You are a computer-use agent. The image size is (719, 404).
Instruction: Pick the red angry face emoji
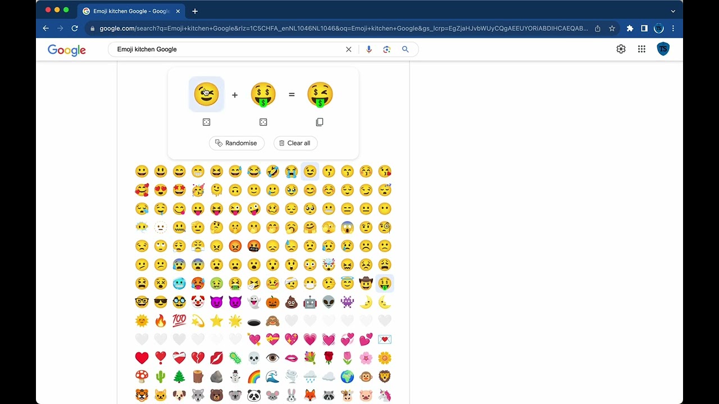(x=235, y=246)
